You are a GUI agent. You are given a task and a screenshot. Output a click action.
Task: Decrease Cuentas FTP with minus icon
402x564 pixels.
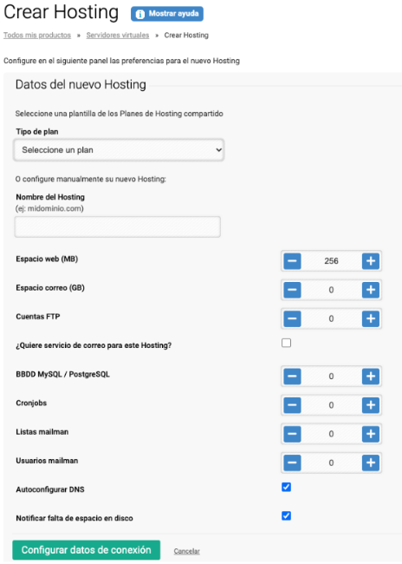click(292, 318)
